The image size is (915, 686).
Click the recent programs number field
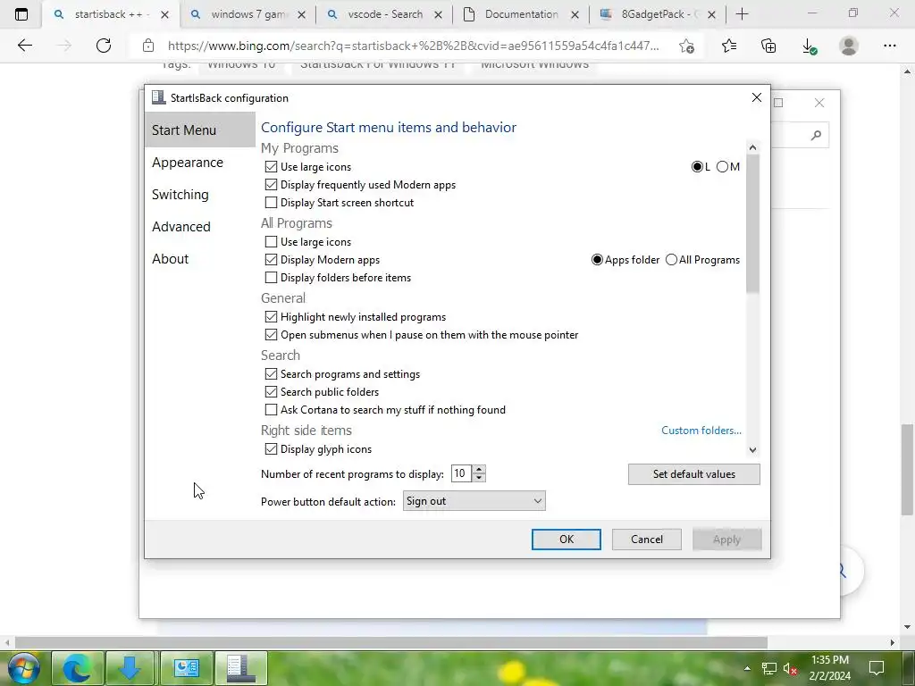coord(461,473)
